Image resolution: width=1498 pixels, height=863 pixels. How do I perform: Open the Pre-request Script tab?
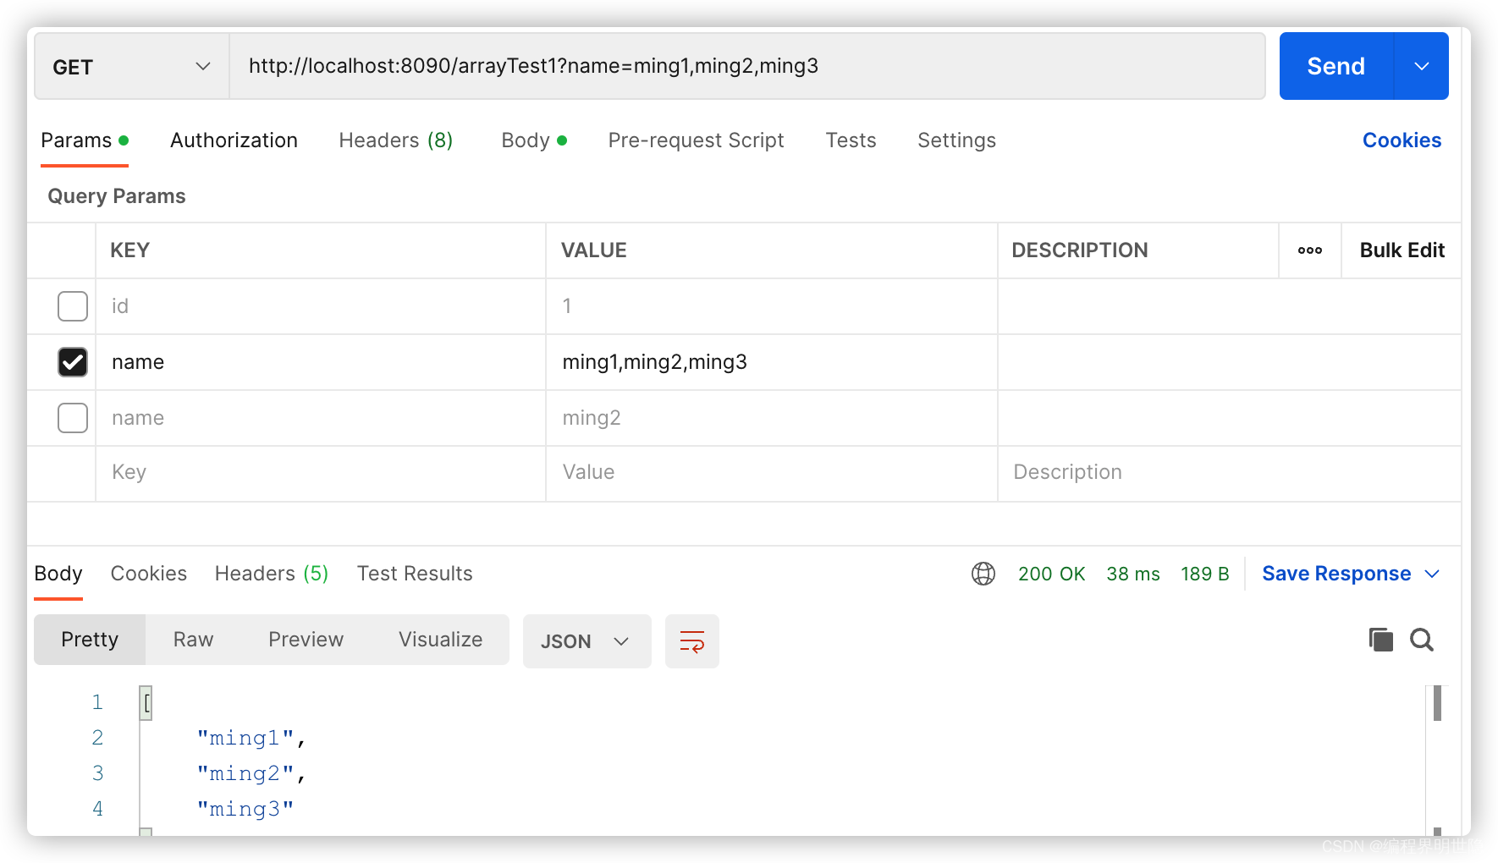696,140
